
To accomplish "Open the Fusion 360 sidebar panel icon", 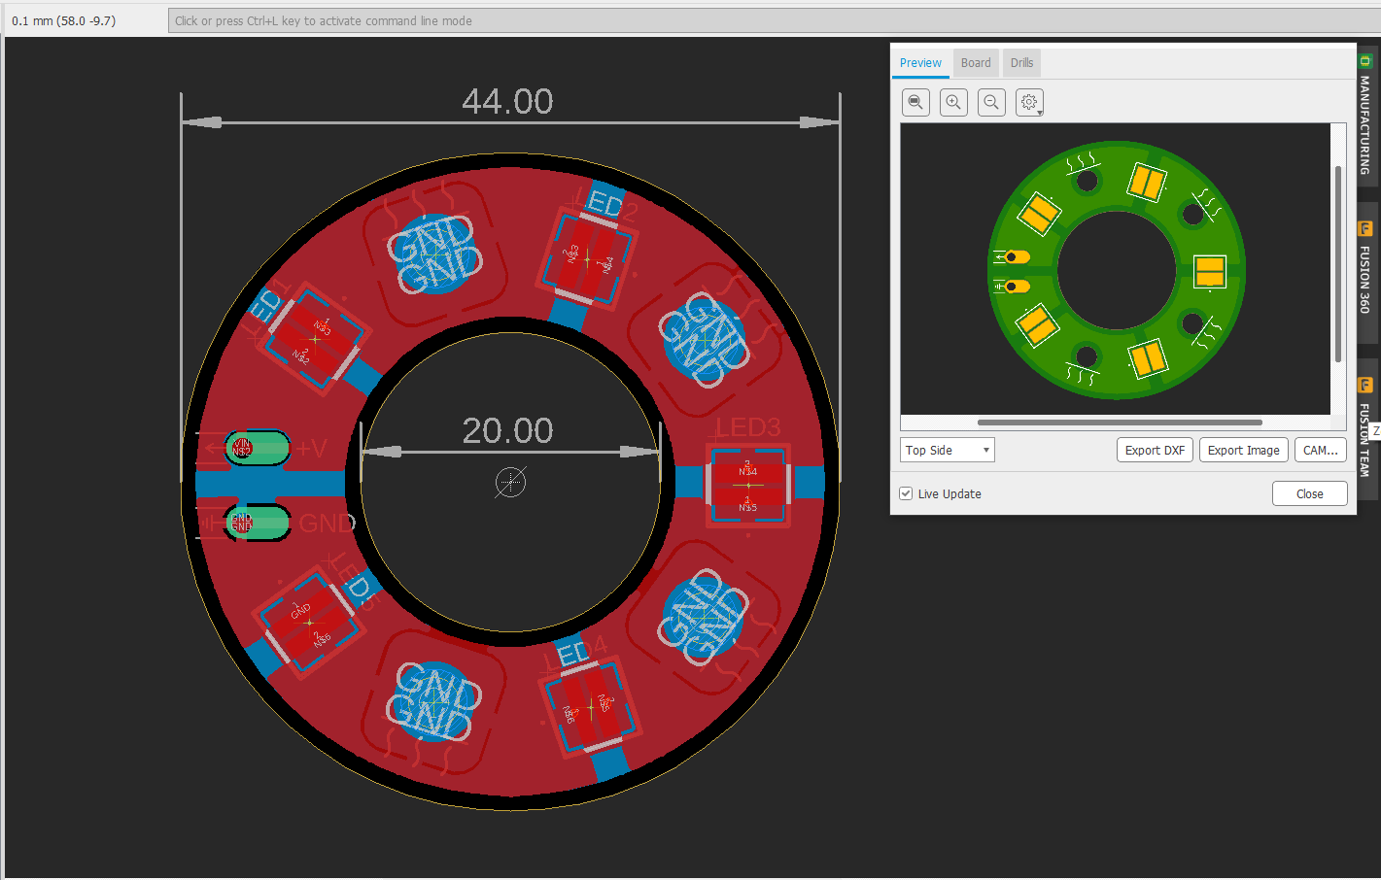I will [1366, 228].
